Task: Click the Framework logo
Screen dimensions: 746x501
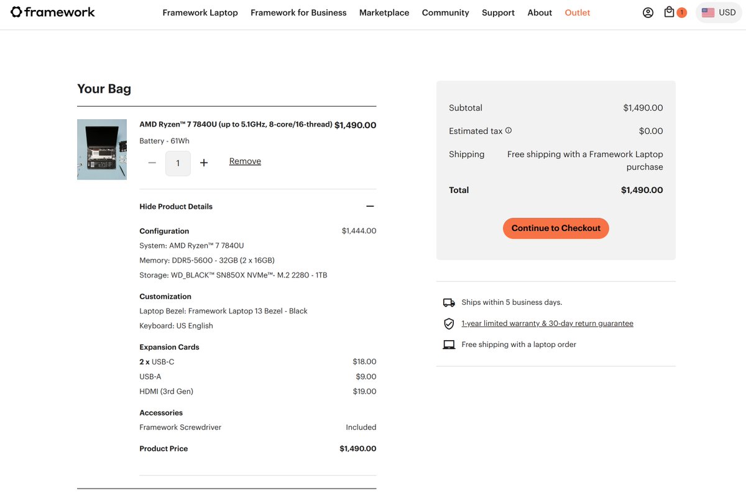Action: point(53,12)
